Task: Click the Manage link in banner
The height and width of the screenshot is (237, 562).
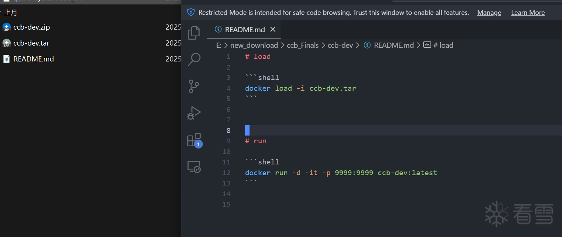Action: click(x=489, y=13)
